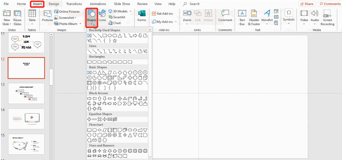Viewport: 342px width, 160px height.
Task: Click the shapes gallery scroll up arrow
Action: (x=150, y=30)
